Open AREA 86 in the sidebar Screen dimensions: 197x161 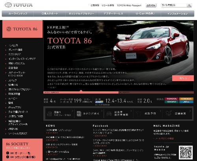(x=13, y=129)
